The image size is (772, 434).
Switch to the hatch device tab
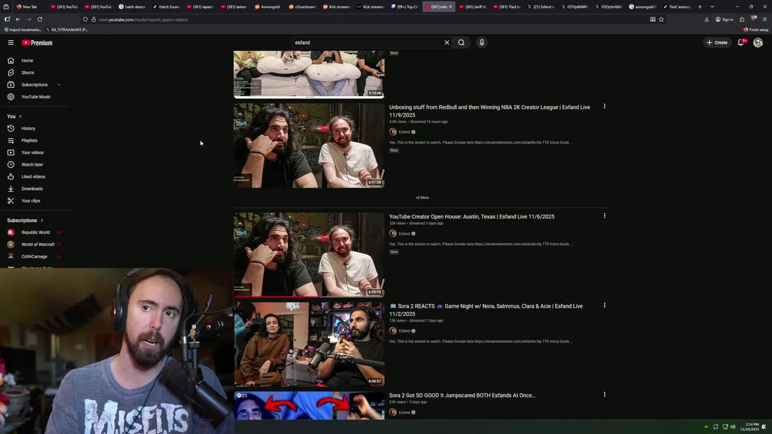tap(132, 7)
